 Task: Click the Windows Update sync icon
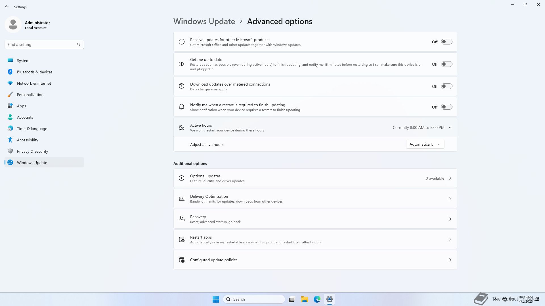pyautogui.click(x=10, y=163)
